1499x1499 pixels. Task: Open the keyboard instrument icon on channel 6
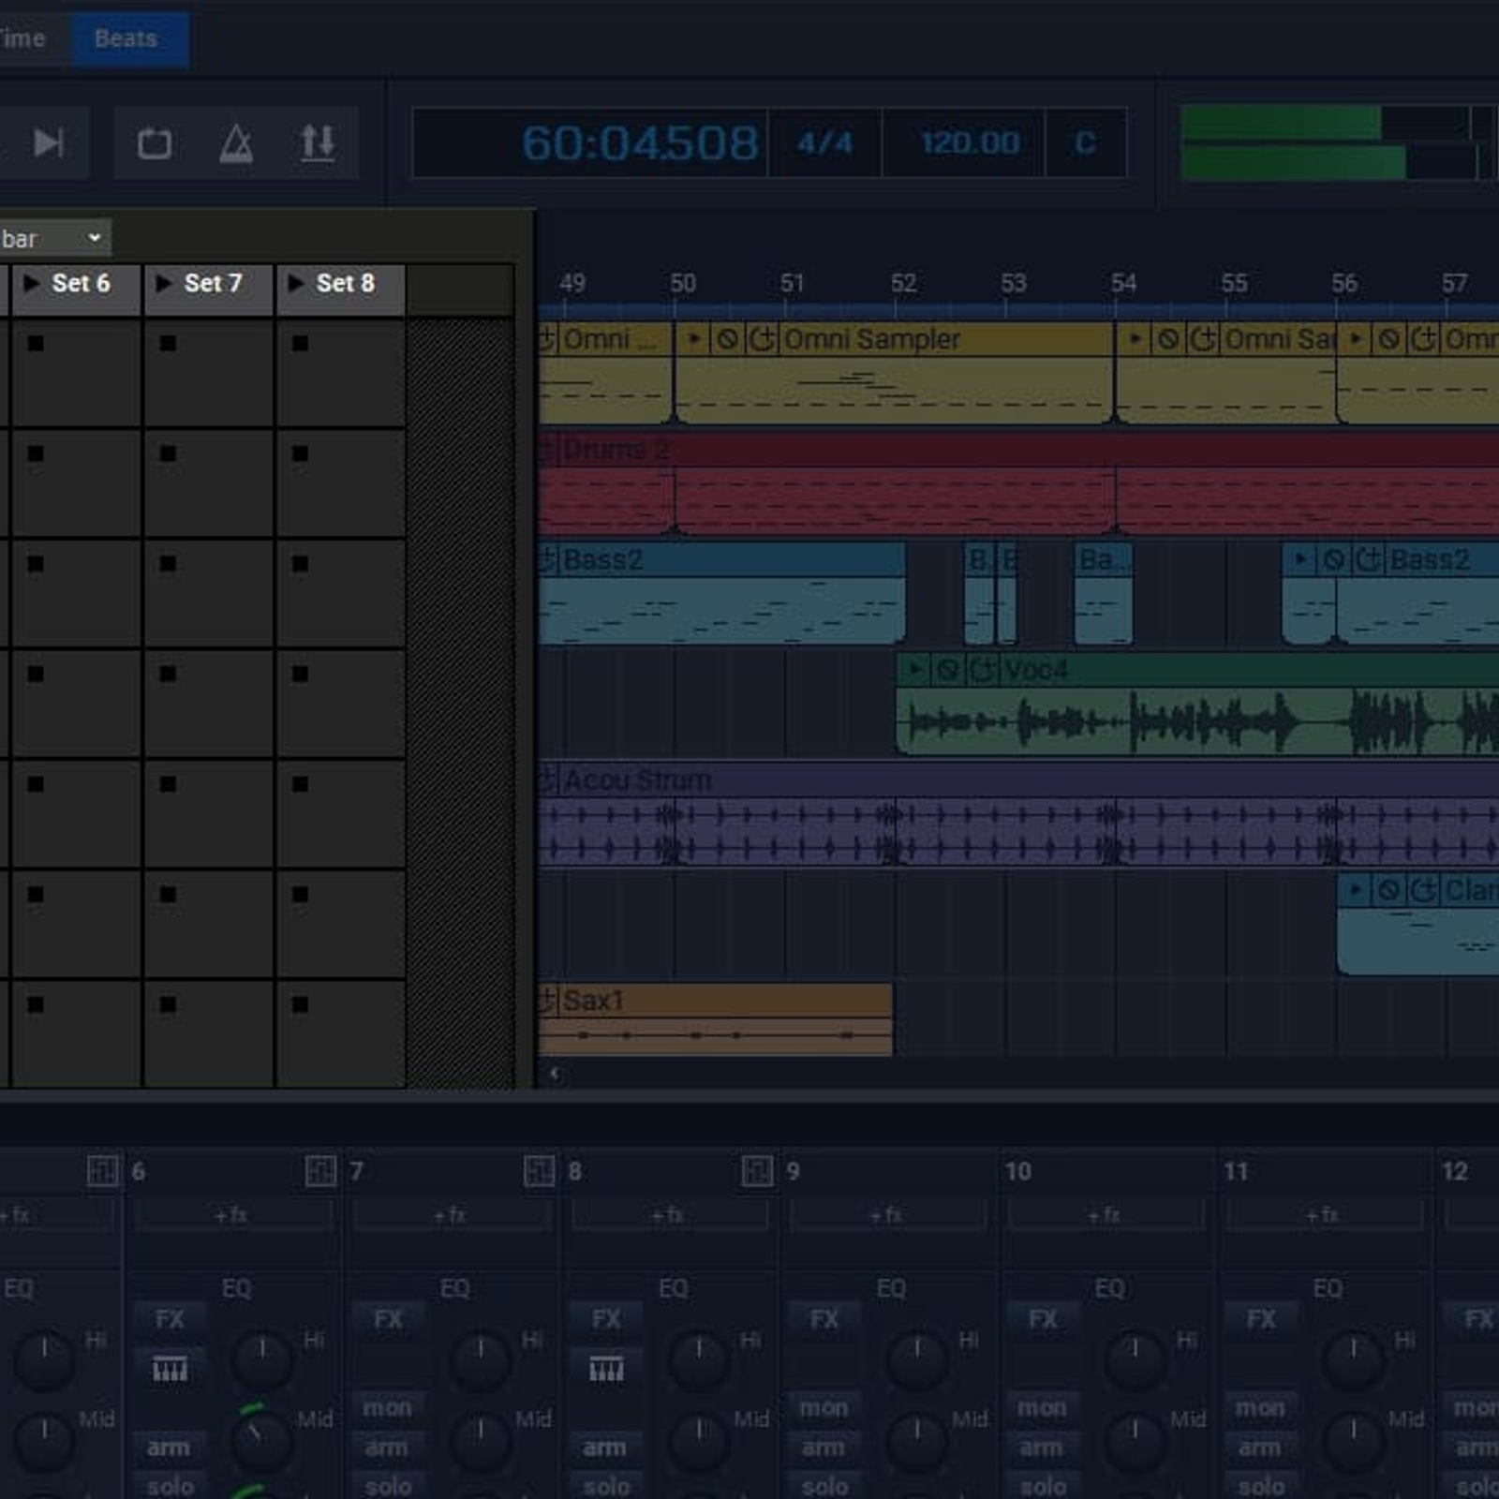pyautogui.click(x=170, y=1370)
